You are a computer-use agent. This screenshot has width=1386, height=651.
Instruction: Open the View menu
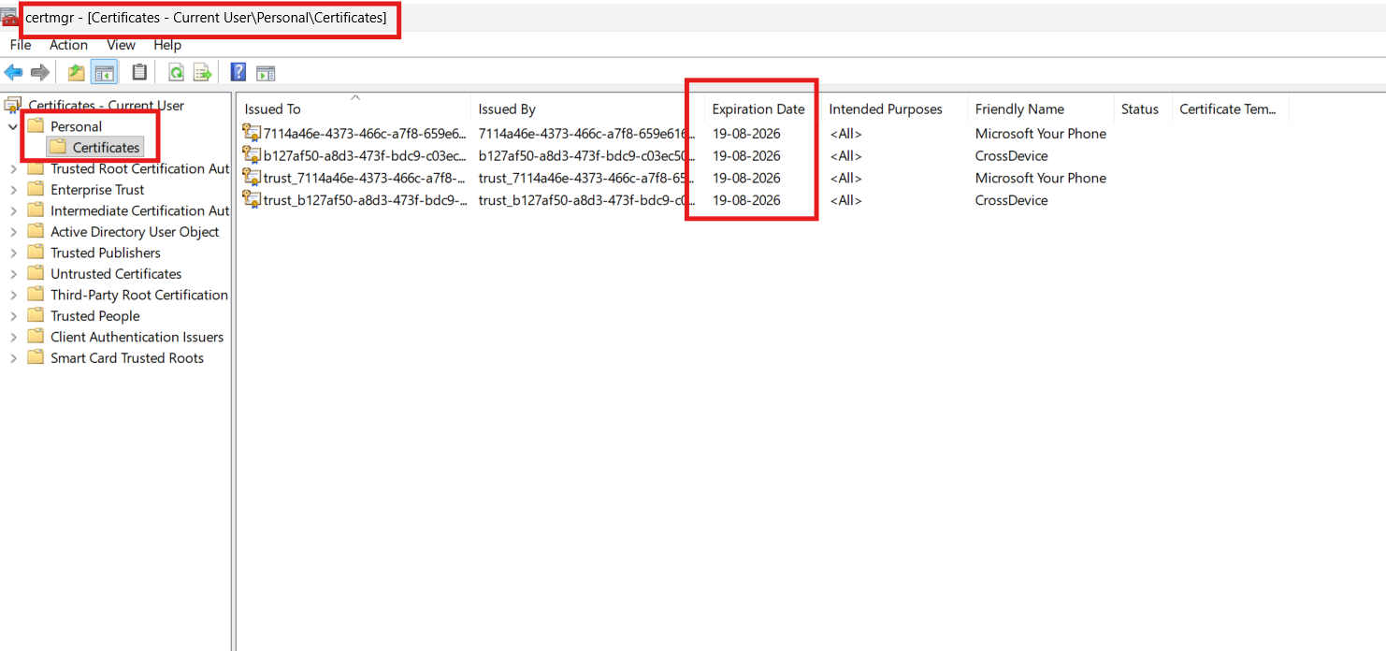click(x=121, y=44)
